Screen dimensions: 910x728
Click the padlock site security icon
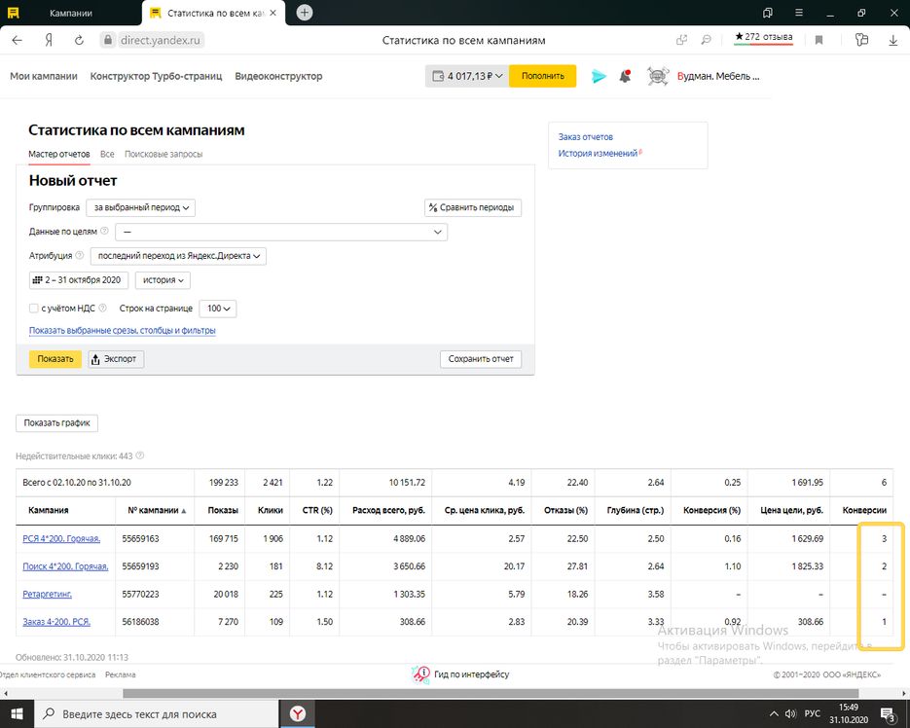click(x=107, y=40)
